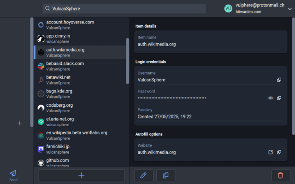295x184 pixels.
Task: Select account.hoyoverse.com entry
Action: pos(80,25)
